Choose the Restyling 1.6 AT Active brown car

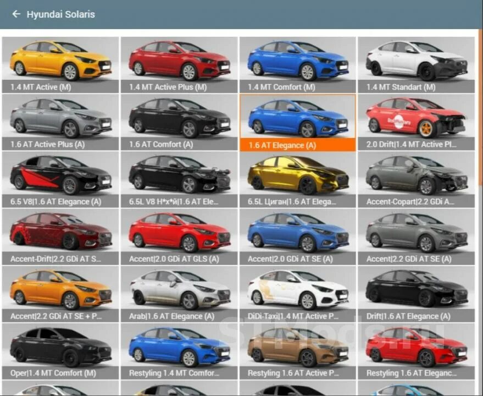tap(298, 351)
